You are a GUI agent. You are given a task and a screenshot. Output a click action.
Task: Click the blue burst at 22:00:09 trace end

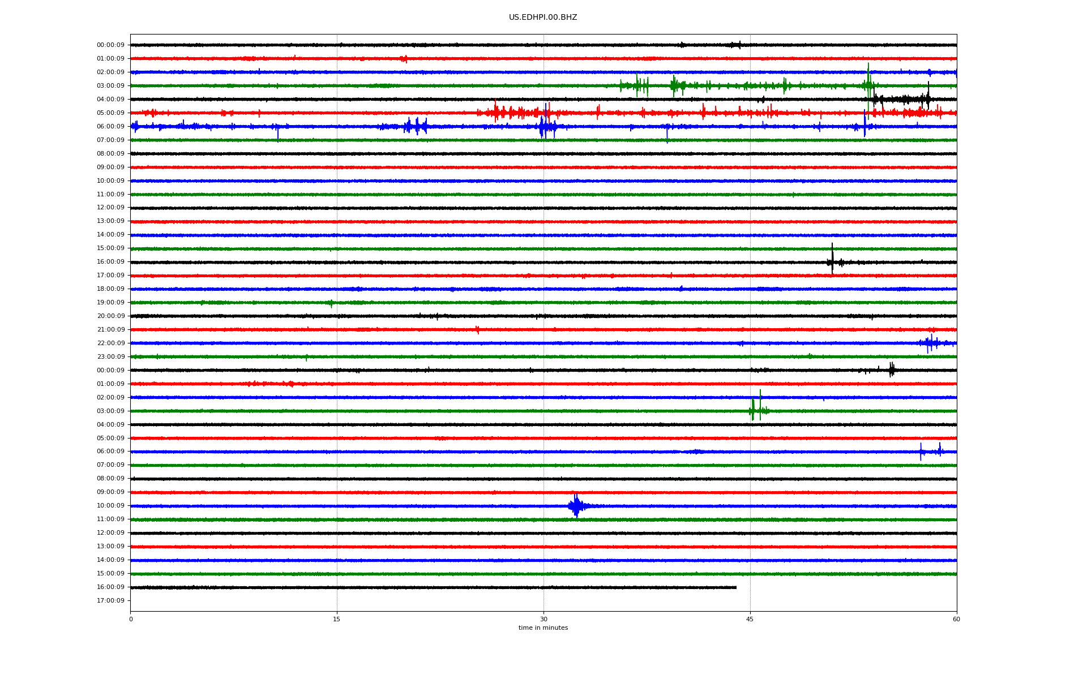coord(930,343)
